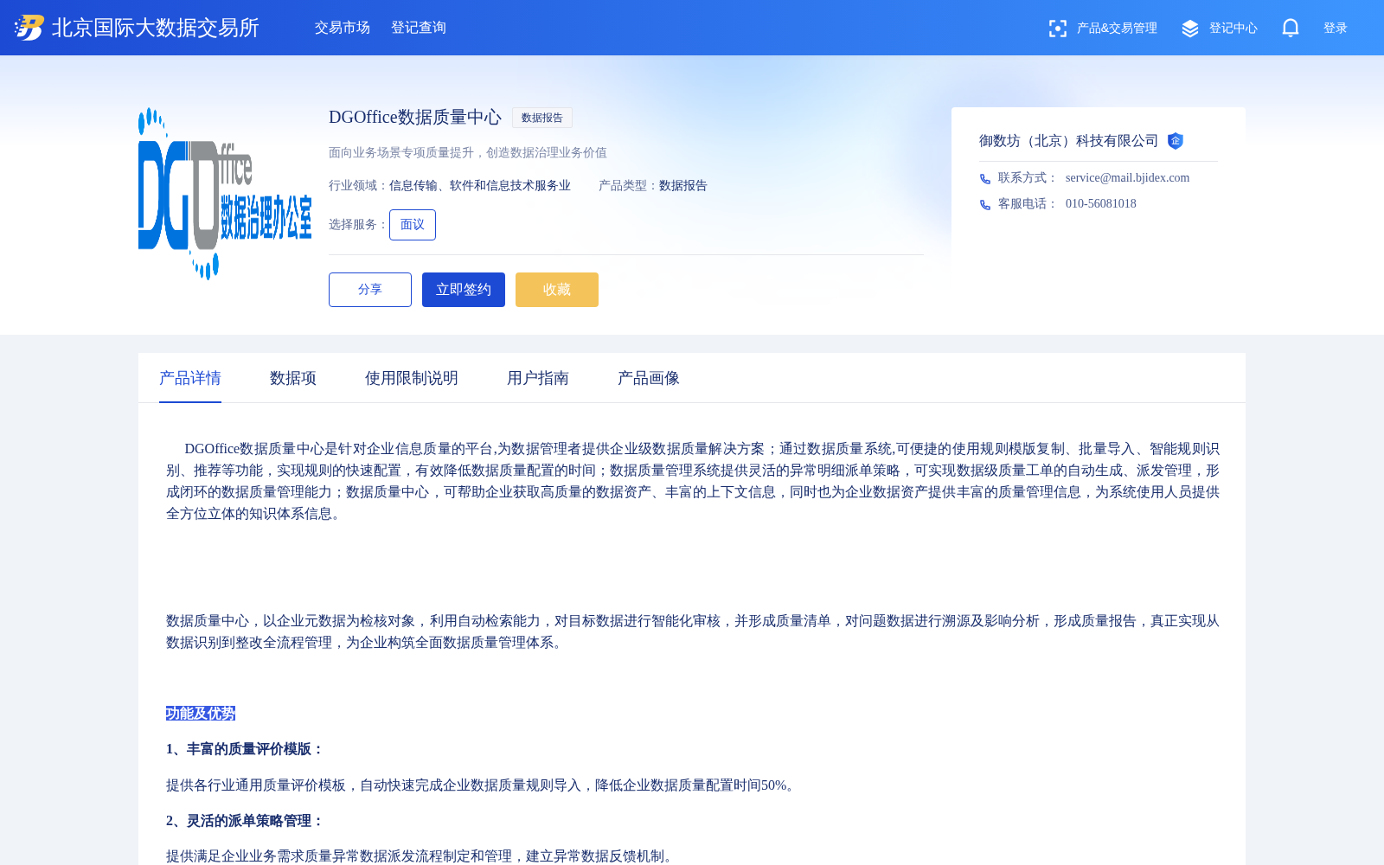Viewport: 1384px width, 865px height.
Task: Switch to the 使用限制说明 tab
Action: click(x=412, y=378)
